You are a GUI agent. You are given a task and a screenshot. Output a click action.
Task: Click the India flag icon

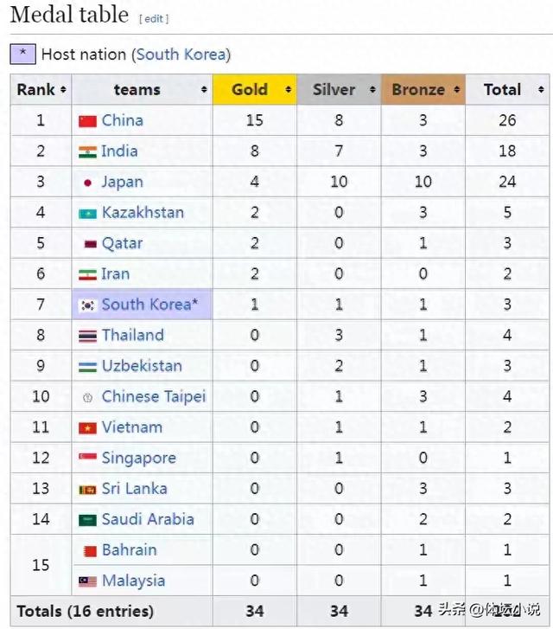click(87, 152)
